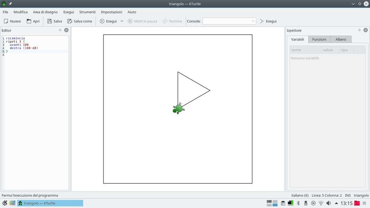Open a file with Apri
The image size is (370, 208).
pos(33,21)
